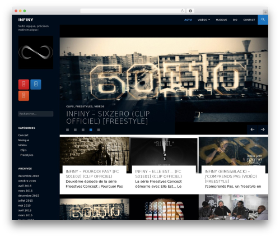
Task: Open the avril 2015 archive
Action: 25,210
